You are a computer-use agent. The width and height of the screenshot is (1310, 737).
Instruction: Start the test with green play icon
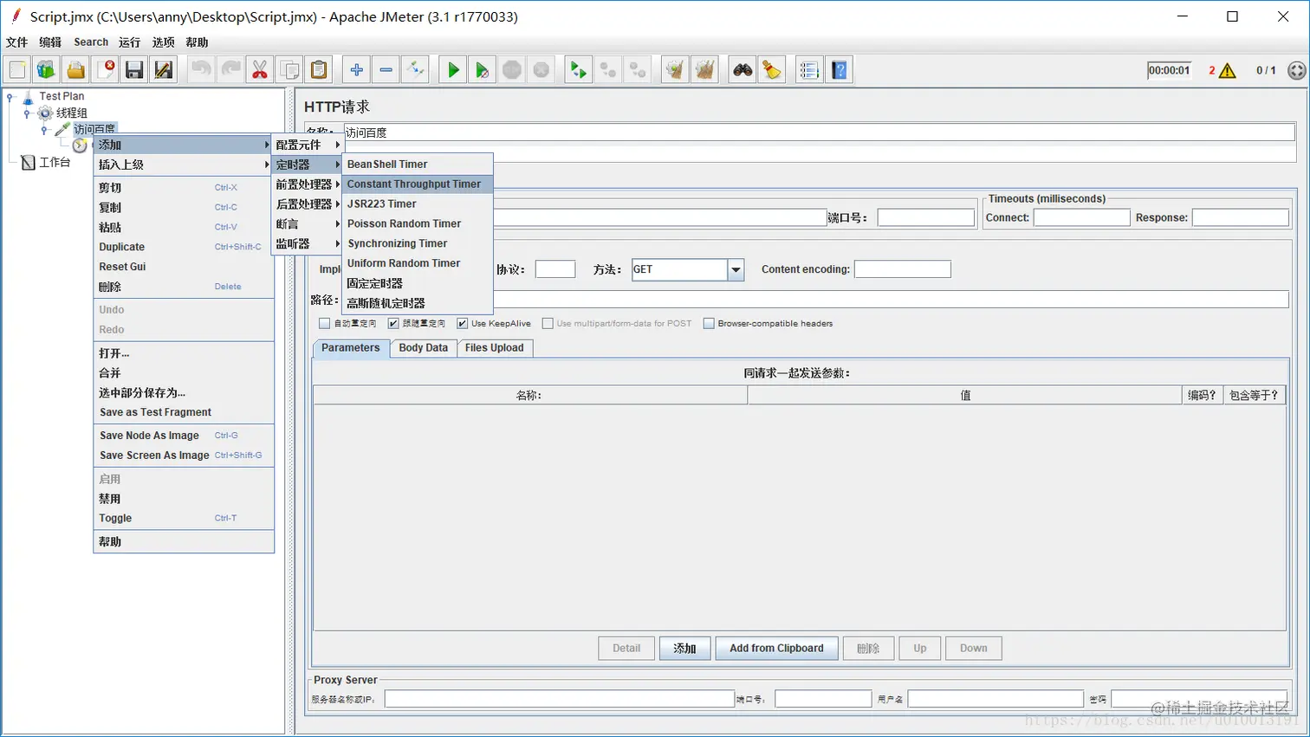click(x=453, y=70)
